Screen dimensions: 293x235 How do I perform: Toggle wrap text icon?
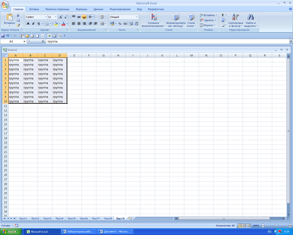102,17
